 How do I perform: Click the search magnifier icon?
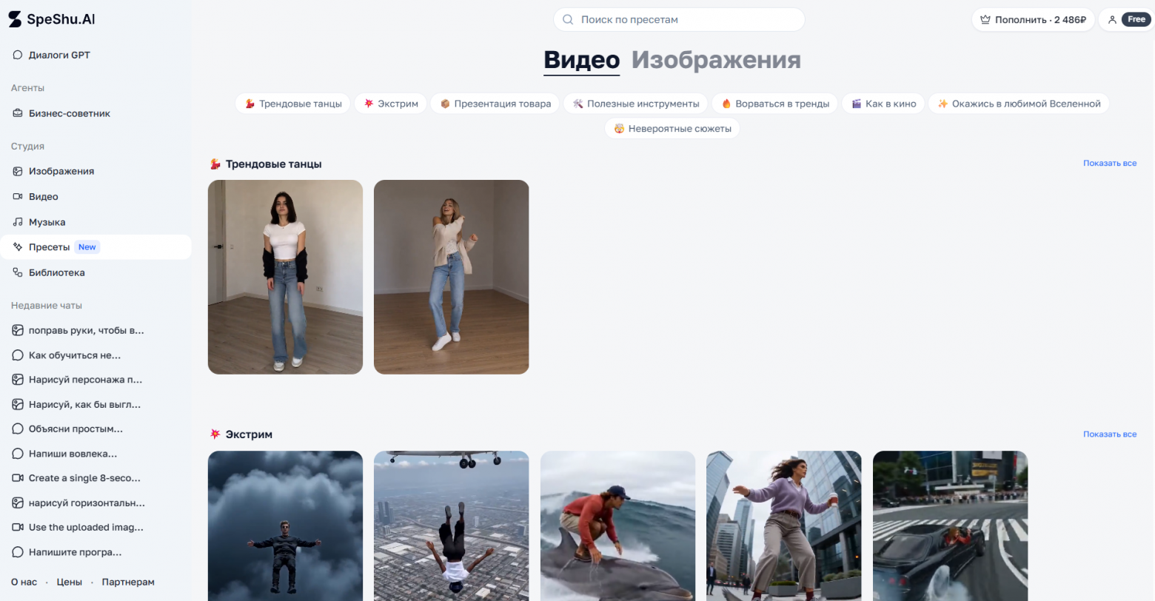[568, 19]
